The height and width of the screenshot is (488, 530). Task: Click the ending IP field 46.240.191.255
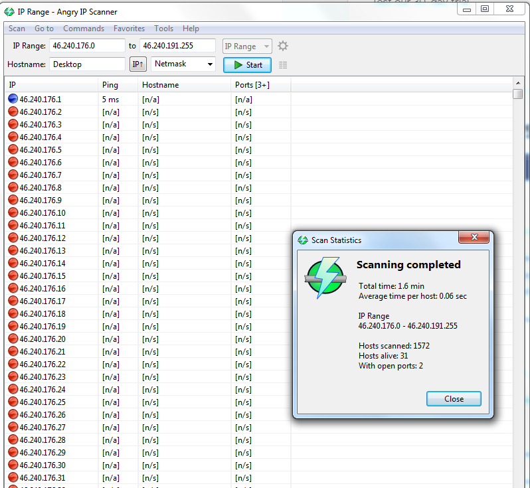tap(177, 46)
